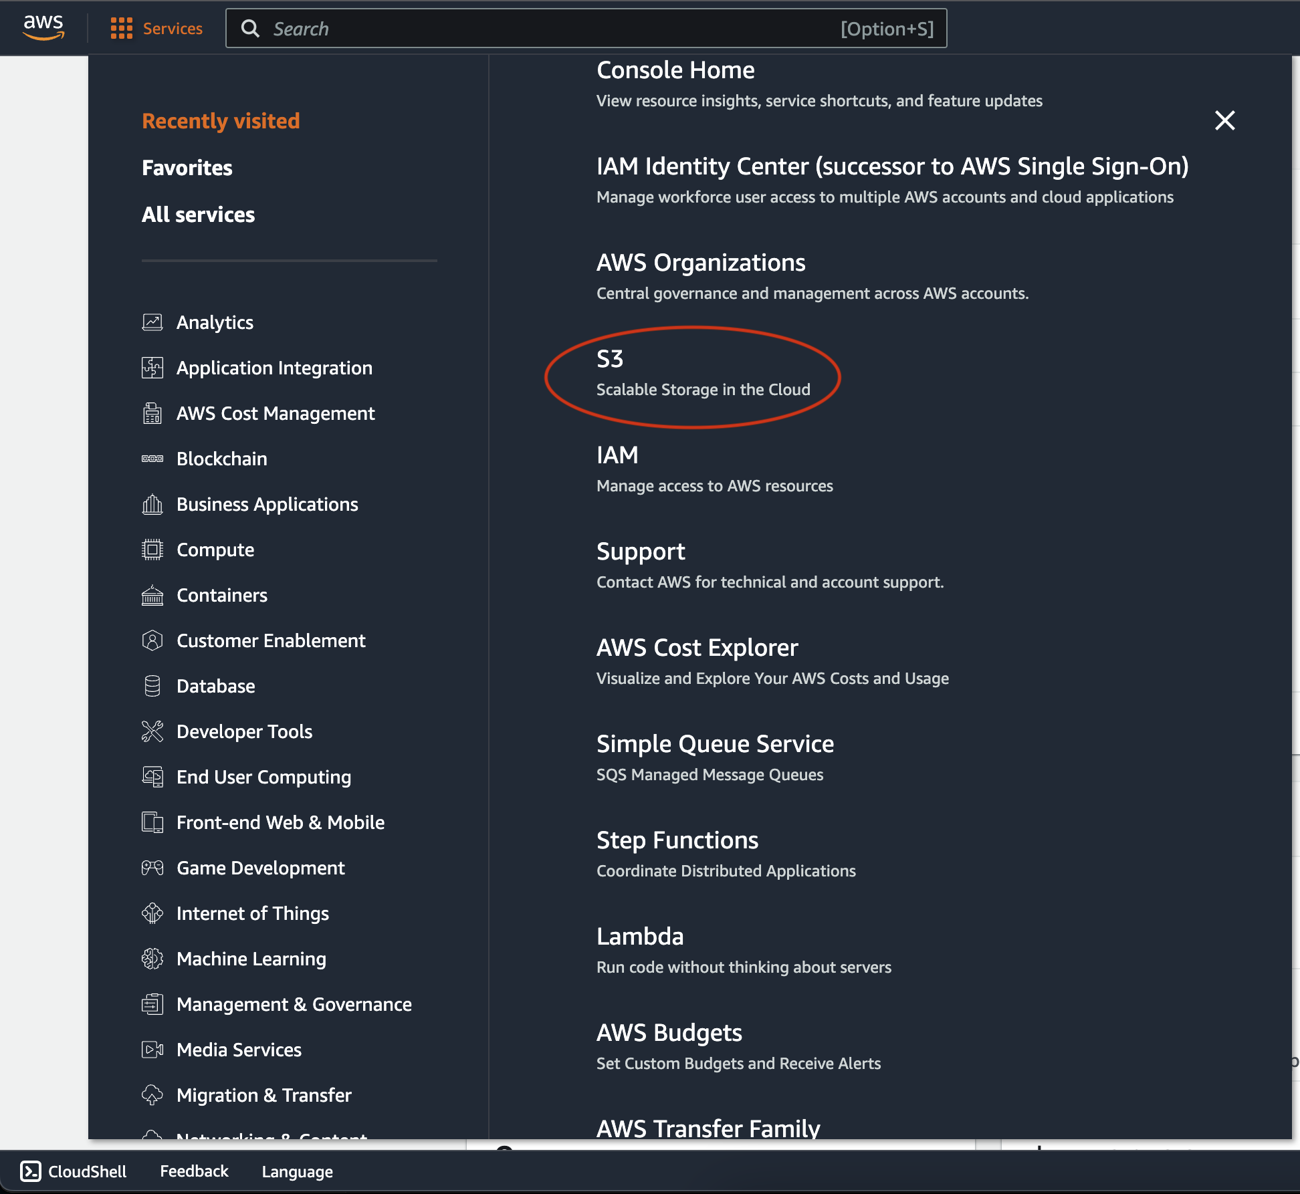The image size is (1300, 1194).
Task: Open AWS Budgets
Action: point(669,1033)
